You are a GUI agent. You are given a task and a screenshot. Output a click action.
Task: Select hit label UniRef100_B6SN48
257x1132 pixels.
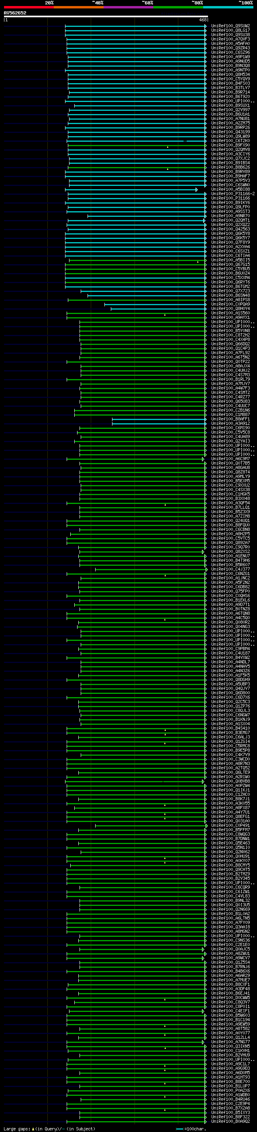point(230,295)
